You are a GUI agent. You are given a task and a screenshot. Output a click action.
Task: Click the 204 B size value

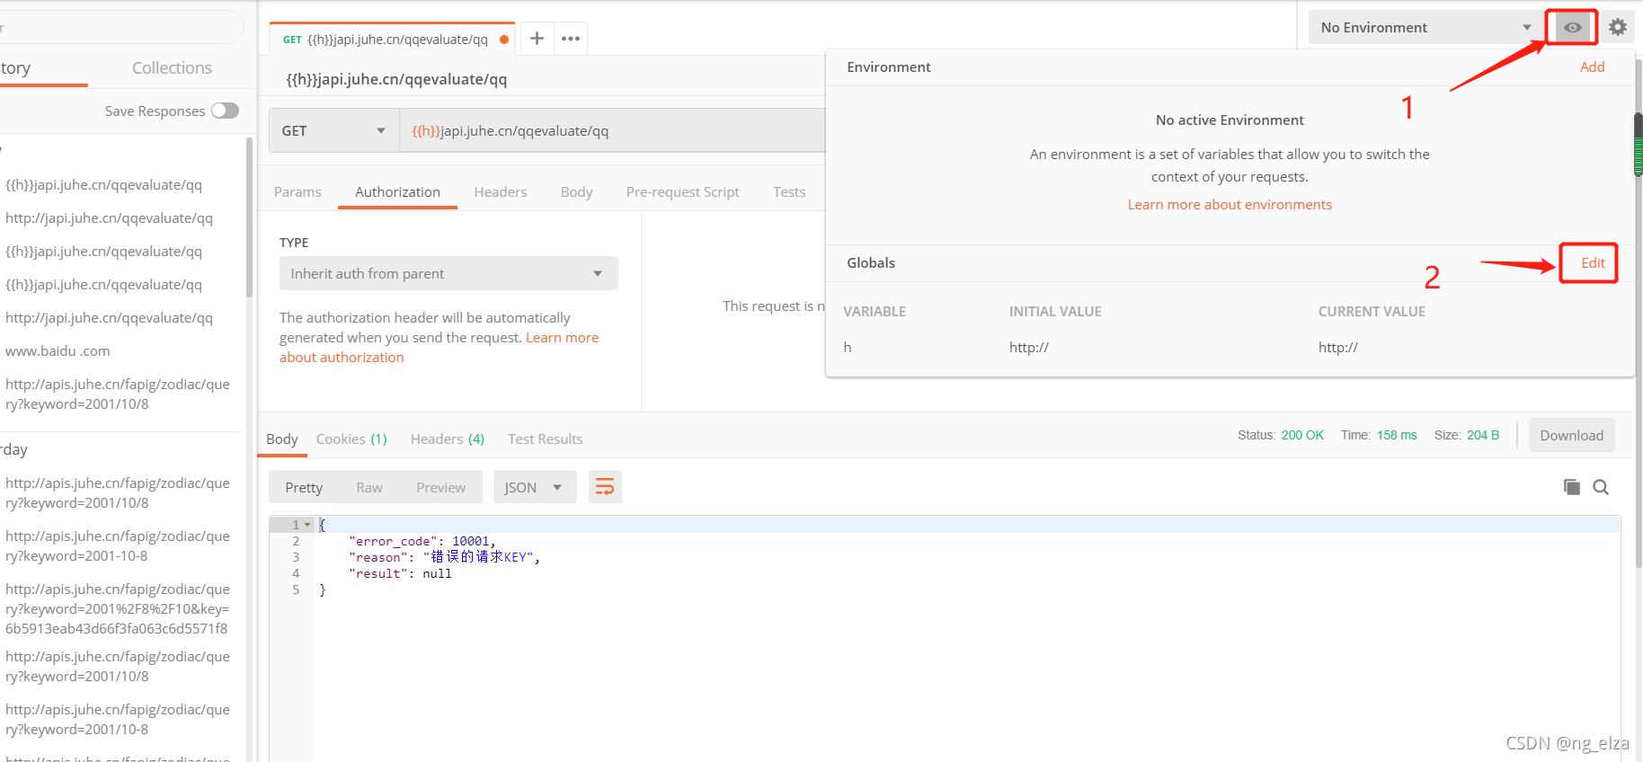[1483, 435]
